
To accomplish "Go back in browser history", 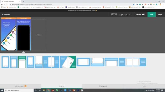I will point(2,4).
